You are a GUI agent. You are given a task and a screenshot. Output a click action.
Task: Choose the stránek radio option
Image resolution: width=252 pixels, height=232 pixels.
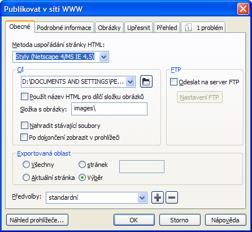tap(82, 165)
